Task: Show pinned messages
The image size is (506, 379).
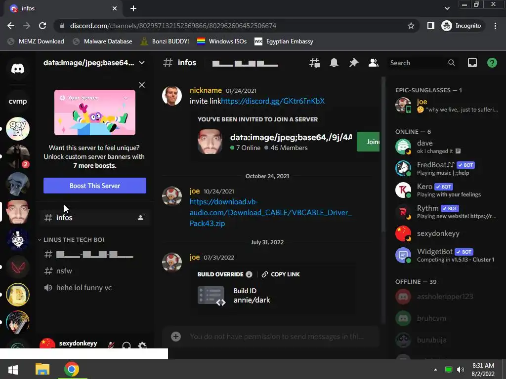Action: click(x=354, y=63)
